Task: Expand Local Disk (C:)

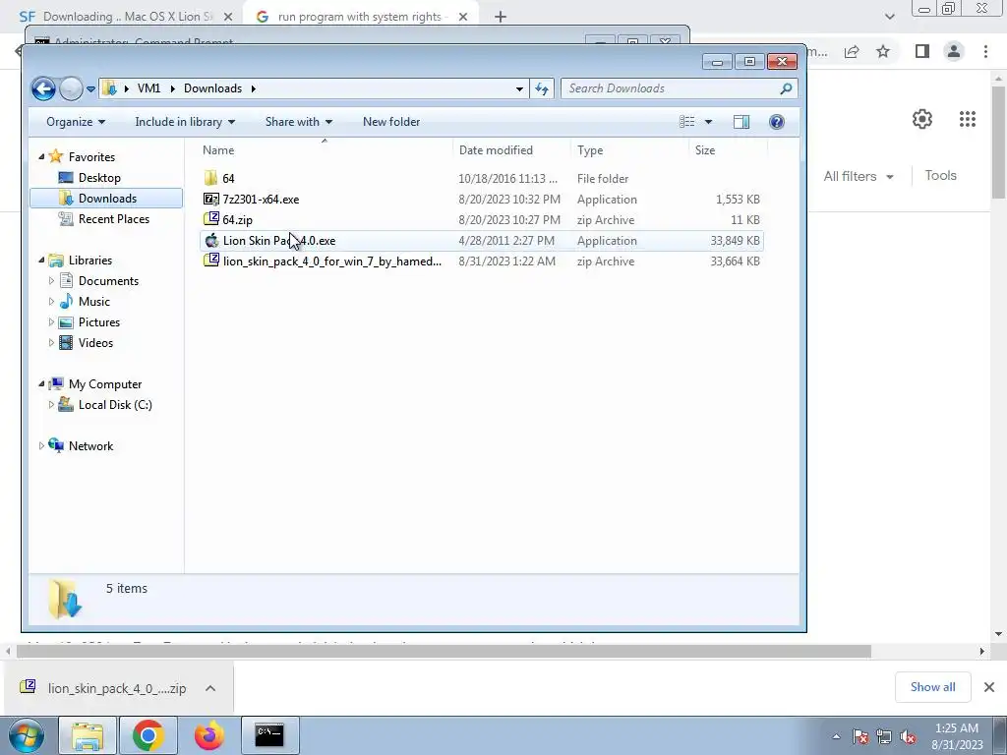Action: 51,405
